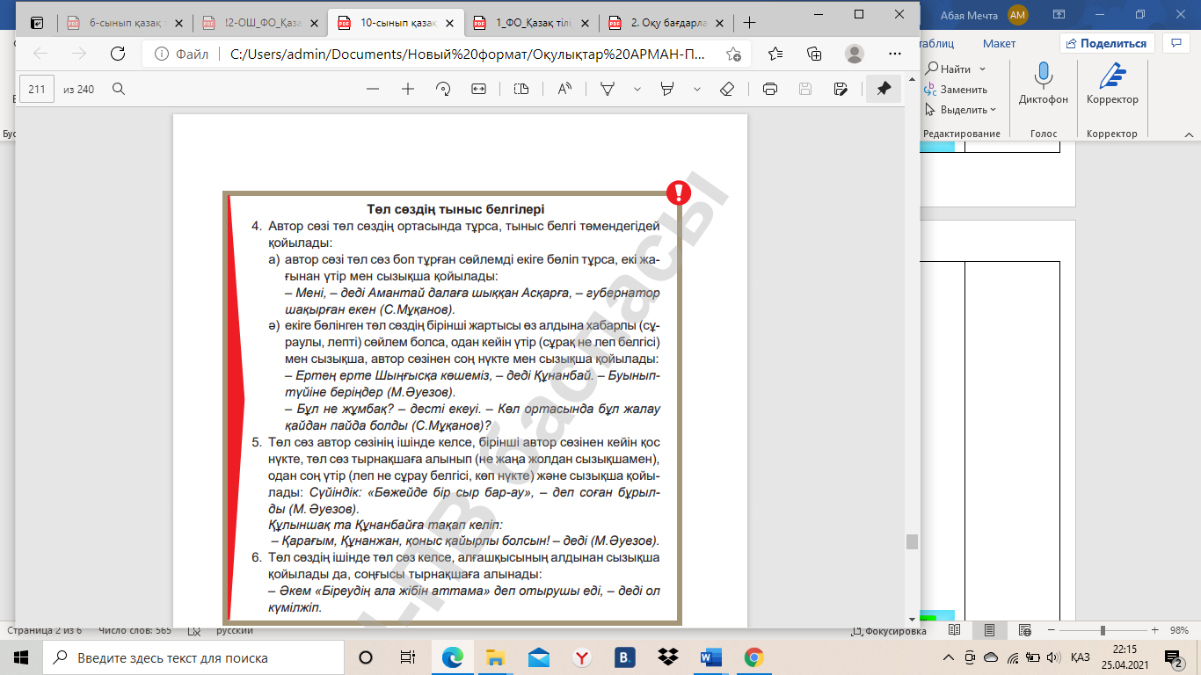1201x675 pixels.
Task: Expand the Draw tool options arrow
Action: pyautogui.click(x=637, y=89)
